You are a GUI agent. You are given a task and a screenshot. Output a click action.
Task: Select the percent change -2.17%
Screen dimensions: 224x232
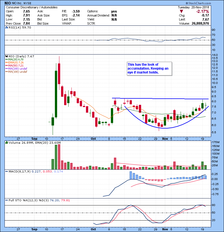point(203,11)
